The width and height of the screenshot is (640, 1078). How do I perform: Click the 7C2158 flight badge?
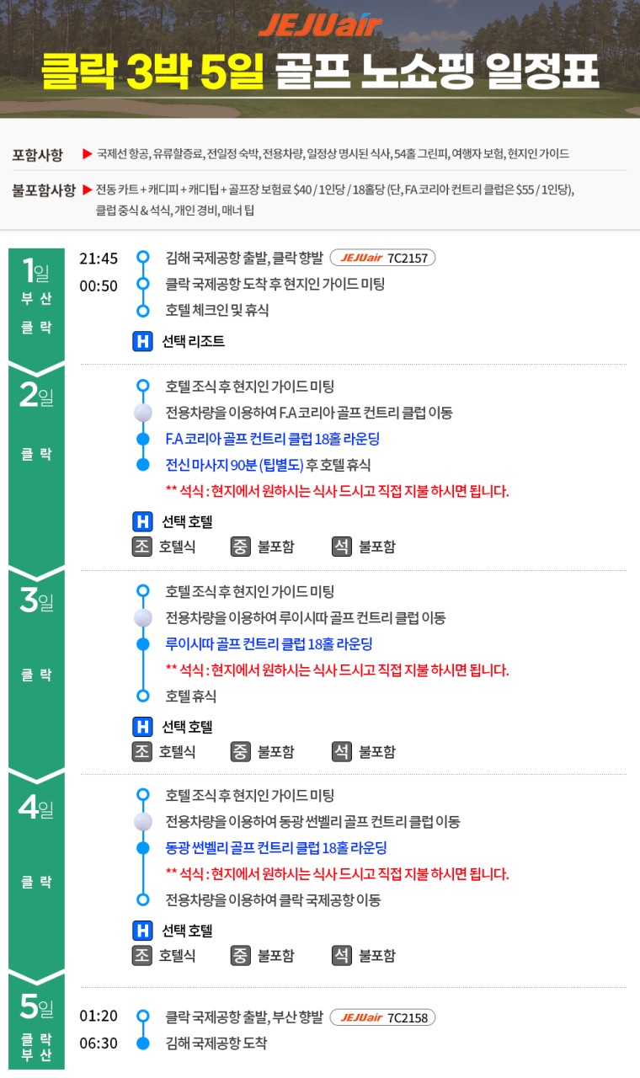click(382, 1017)
